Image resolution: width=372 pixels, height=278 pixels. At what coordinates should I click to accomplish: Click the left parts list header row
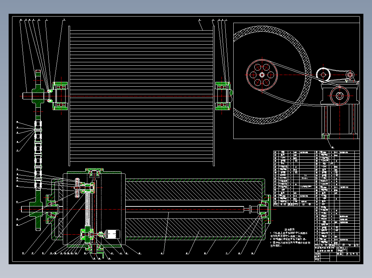pos(294,205)
